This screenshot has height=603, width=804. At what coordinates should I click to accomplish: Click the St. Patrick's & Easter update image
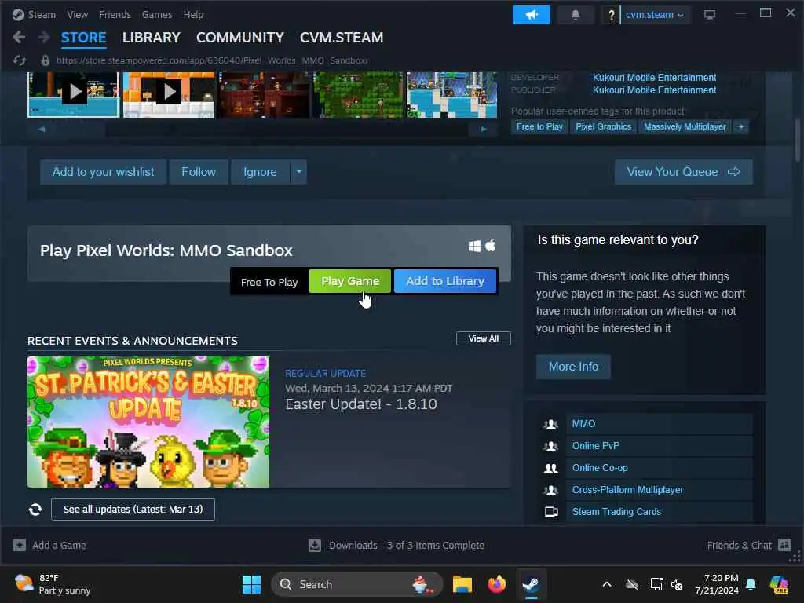148,422
